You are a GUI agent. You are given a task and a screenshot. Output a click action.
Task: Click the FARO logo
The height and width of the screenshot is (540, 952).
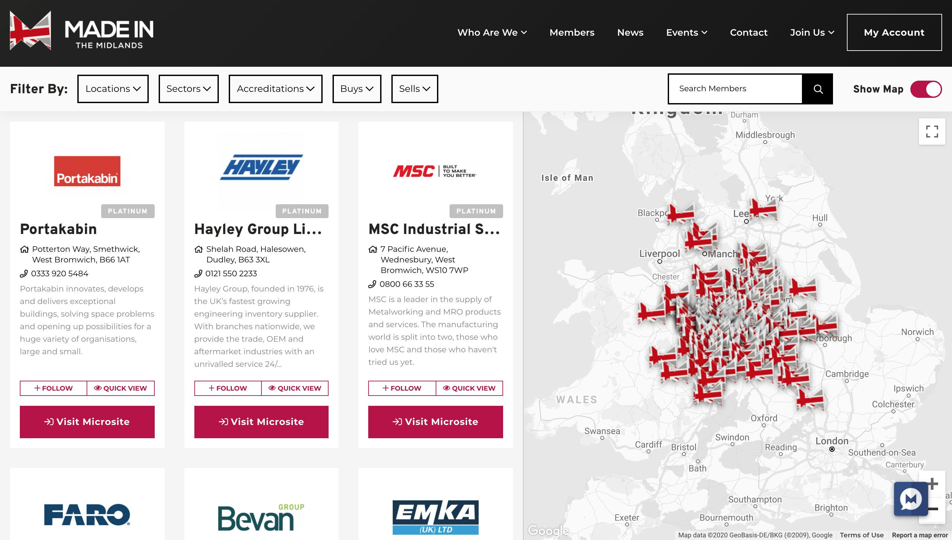[87, 515]
